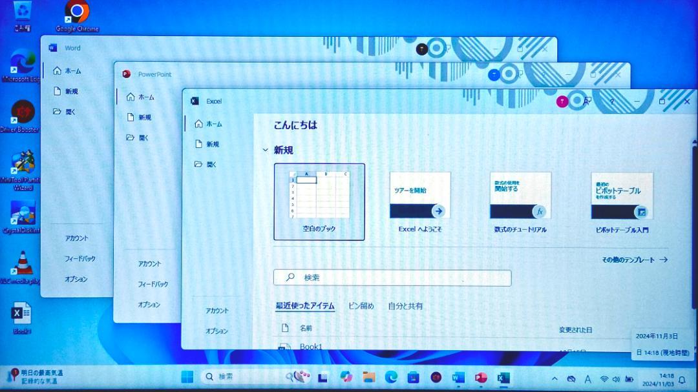
Task: Open the taskbar clock showing 14:18
Action: coord(658,380)
